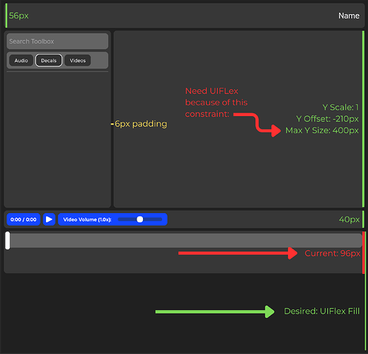Viewport: 368px width, 354px height.
Task: Click the empty toolbox results list area
Action: click(57, 139)
